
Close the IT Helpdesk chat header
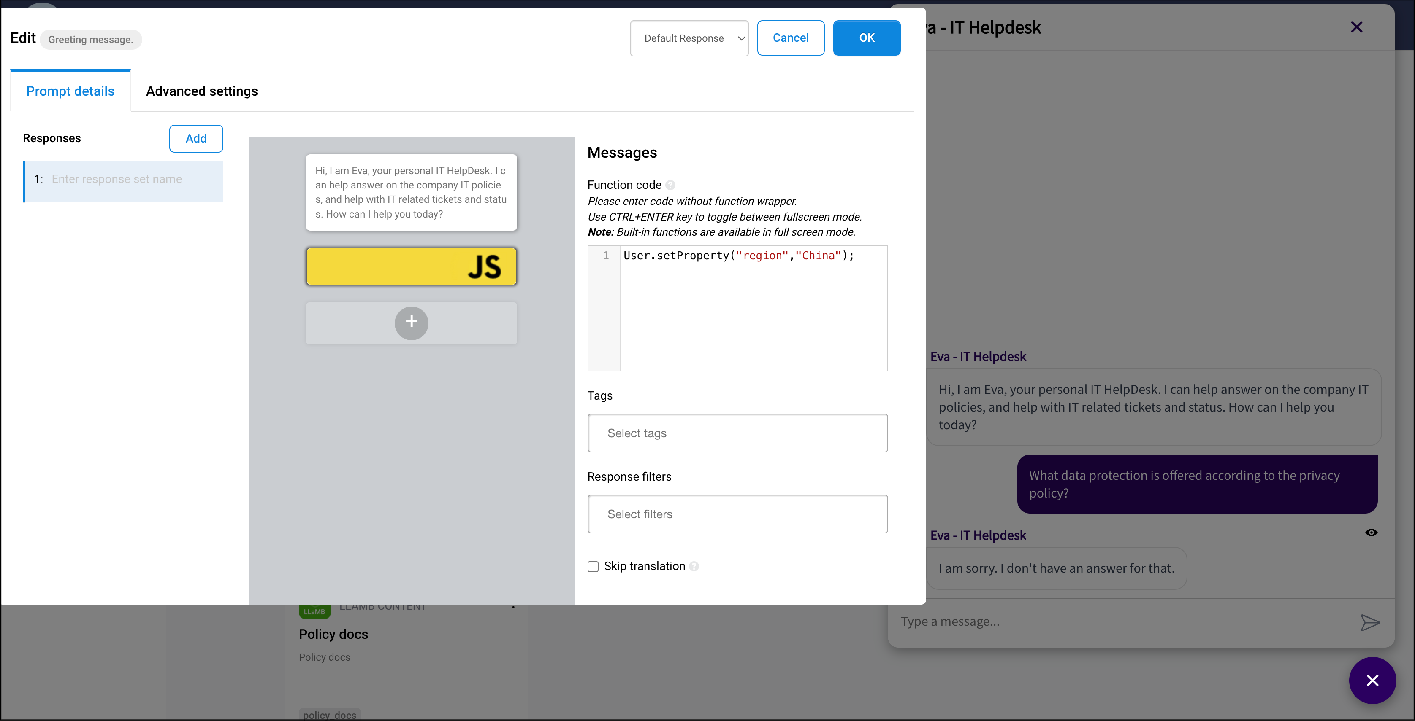1356,27
